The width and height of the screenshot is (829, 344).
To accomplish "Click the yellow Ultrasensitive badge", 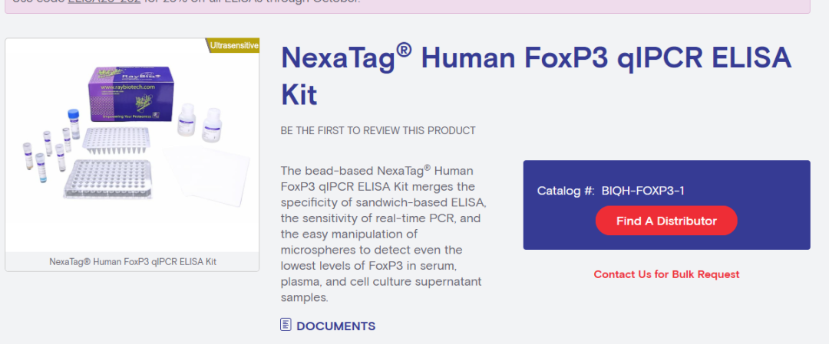I will tap(233, 46).
